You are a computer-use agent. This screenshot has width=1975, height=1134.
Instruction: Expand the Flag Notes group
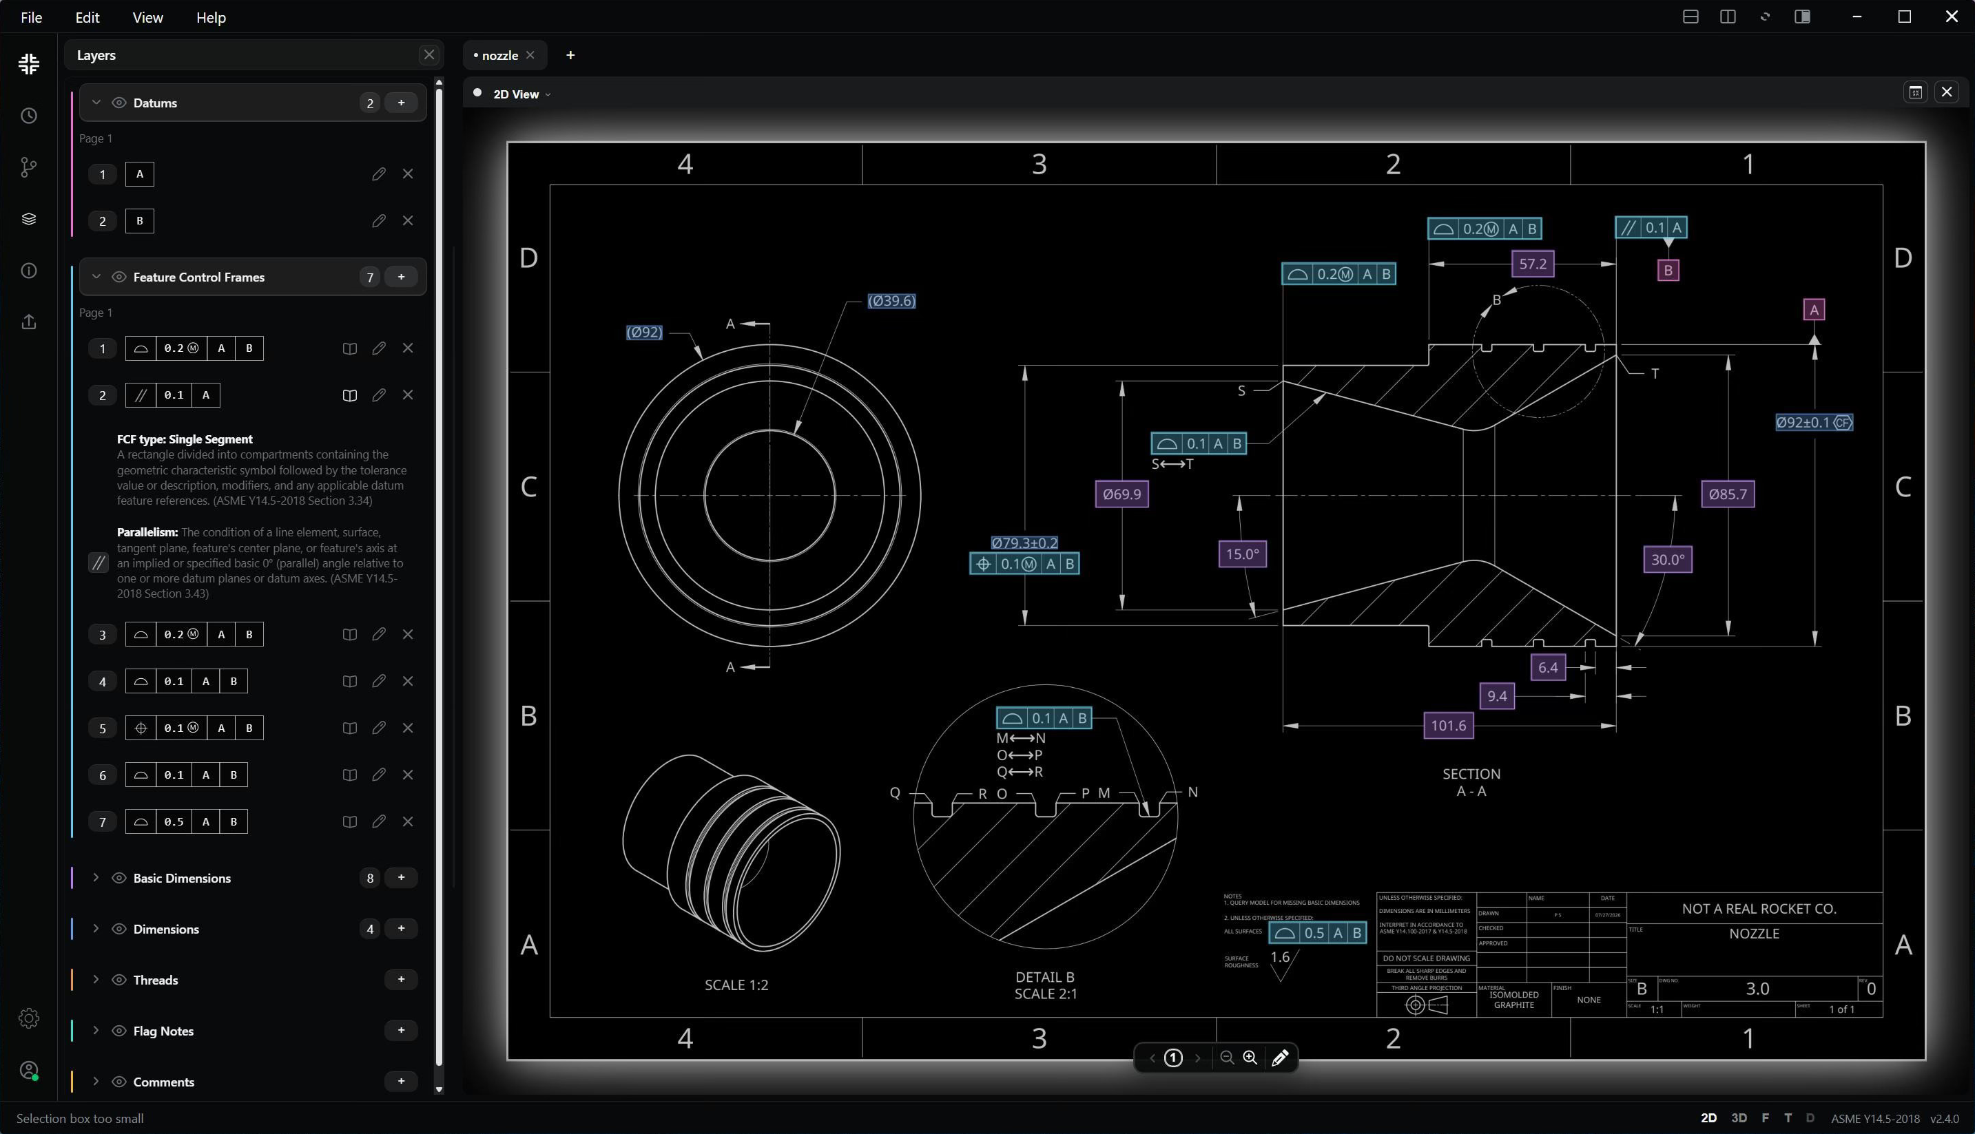coord(96,1031)
